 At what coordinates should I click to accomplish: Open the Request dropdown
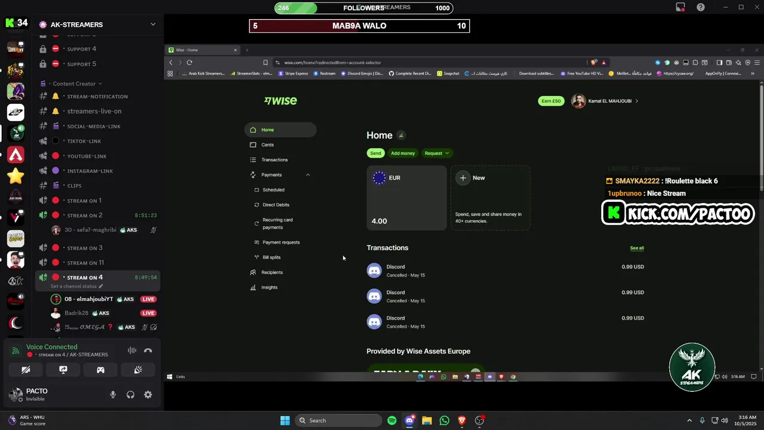[x=437, y=153]
